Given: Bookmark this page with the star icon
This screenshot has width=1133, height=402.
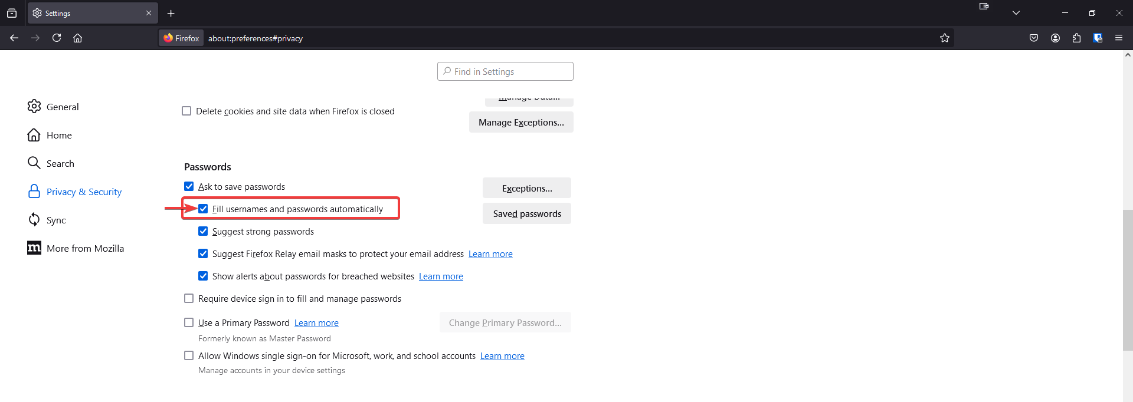Looking at the screenshot, I should coord(944,38).
